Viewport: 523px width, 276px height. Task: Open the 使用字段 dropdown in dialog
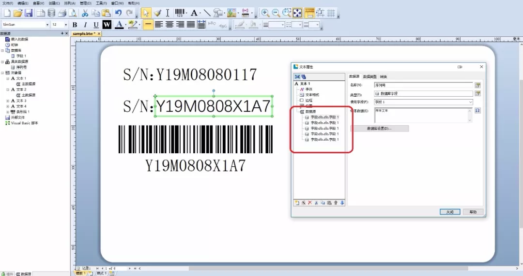470,102
